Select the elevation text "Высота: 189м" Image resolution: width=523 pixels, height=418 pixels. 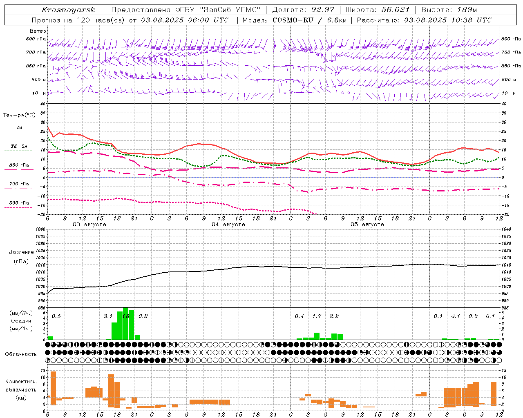449,10
